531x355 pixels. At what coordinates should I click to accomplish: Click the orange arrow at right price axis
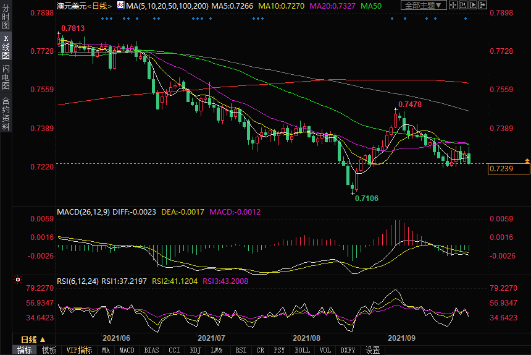(527, 161)
